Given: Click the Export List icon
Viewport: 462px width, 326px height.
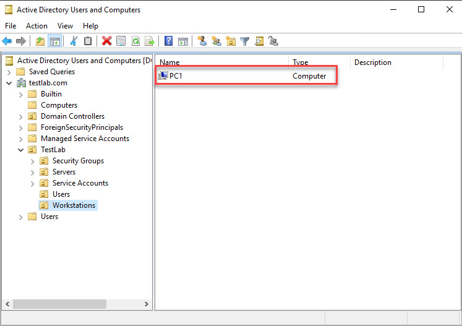Looking at the screenshot, I should pyautogui.click(x=150, y=41).
